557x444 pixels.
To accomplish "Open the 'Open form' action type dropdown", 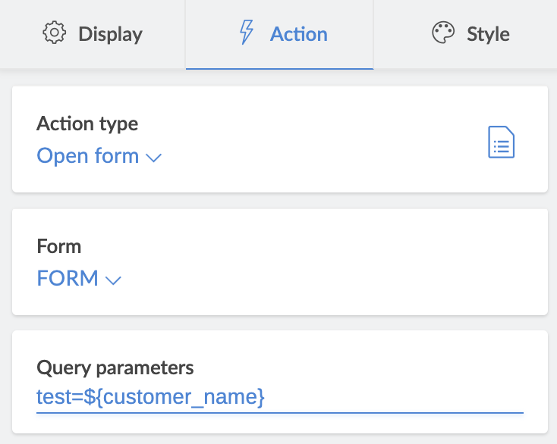I will coord(88,156).
